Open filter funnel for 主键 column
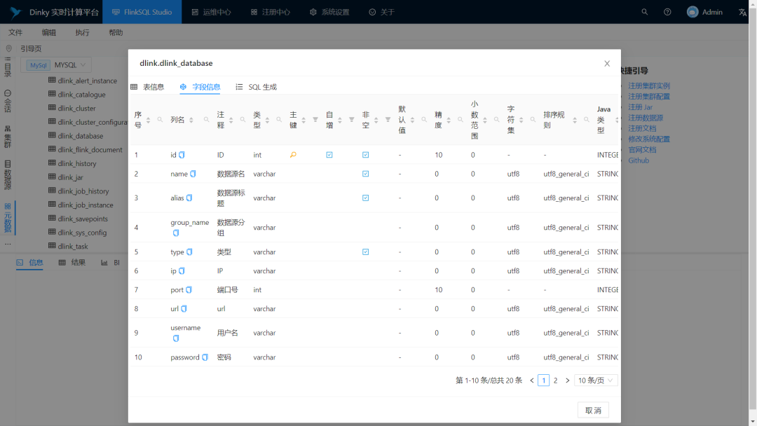Viewport: 757px width, 426px height. pyautogui.click(x=315, y=120)
